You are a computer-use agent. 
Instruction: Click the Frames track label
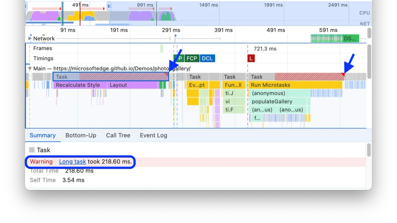tap(43, 48)
